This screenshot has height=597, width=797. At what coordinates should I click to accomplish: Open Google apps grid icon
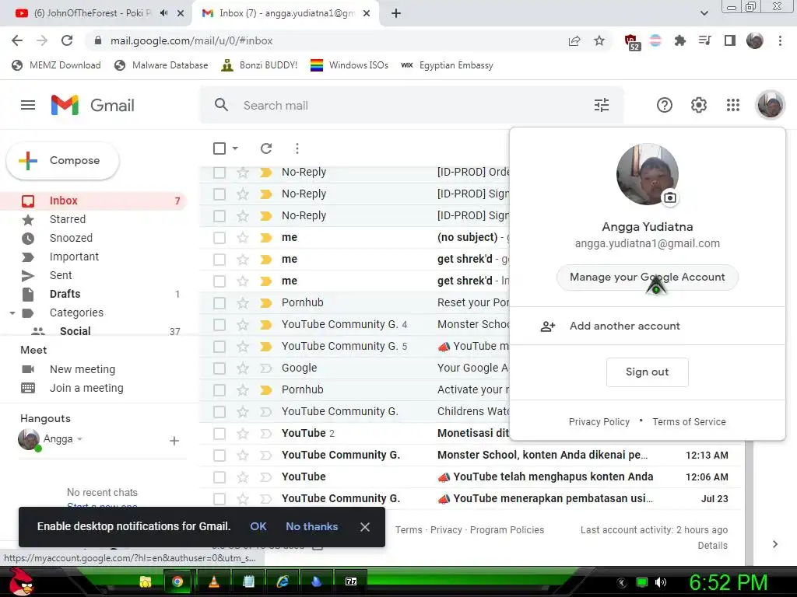pyautogui.click(x=732, y=105)
